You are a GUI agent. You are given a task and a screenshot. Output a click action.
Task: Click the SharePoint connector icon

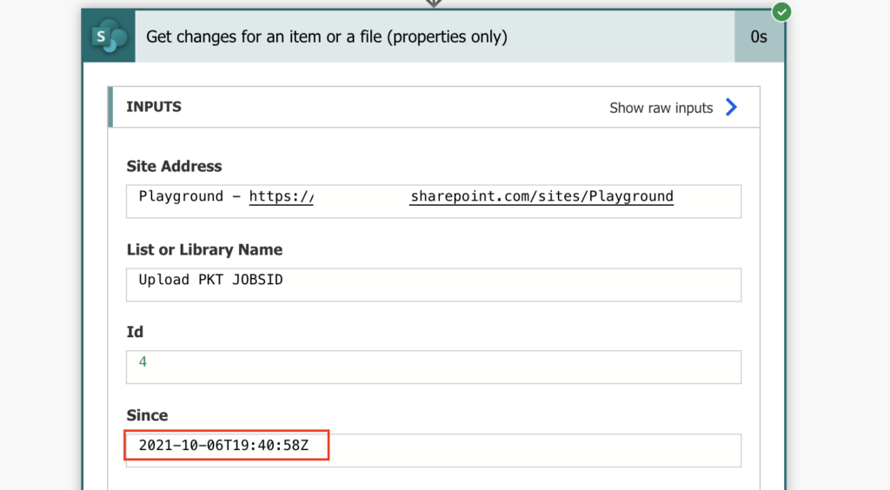[x=109, y=36]
